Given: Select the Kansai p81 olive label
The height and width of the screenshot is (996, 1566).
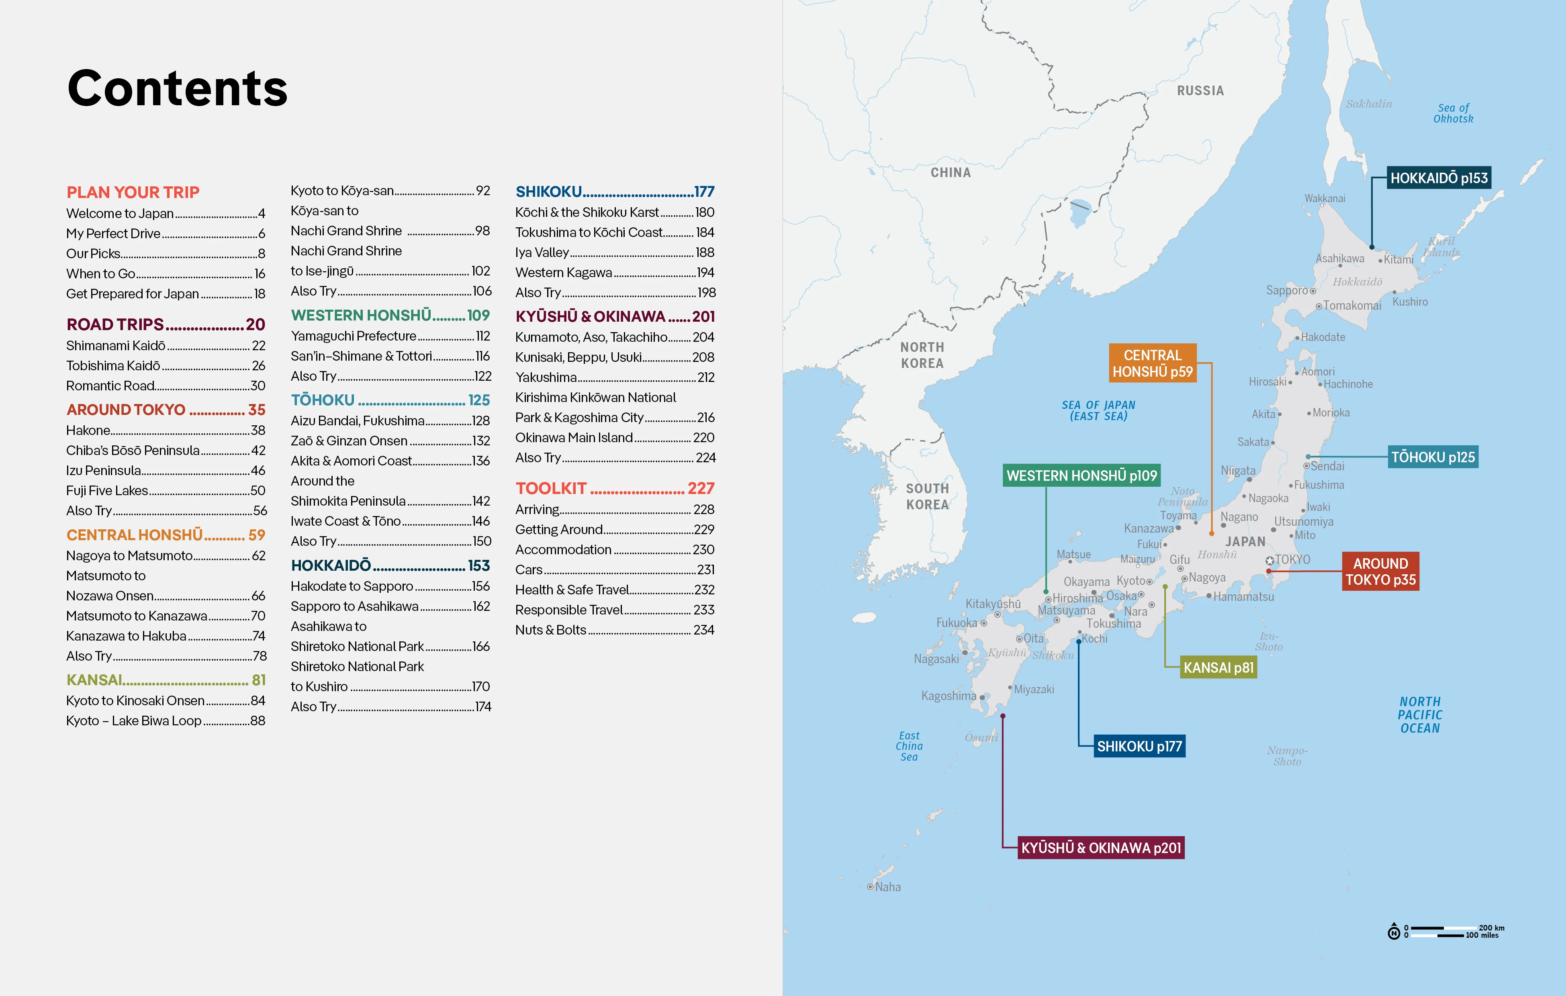Looking at the screenshot, I should pos(1218,668).
